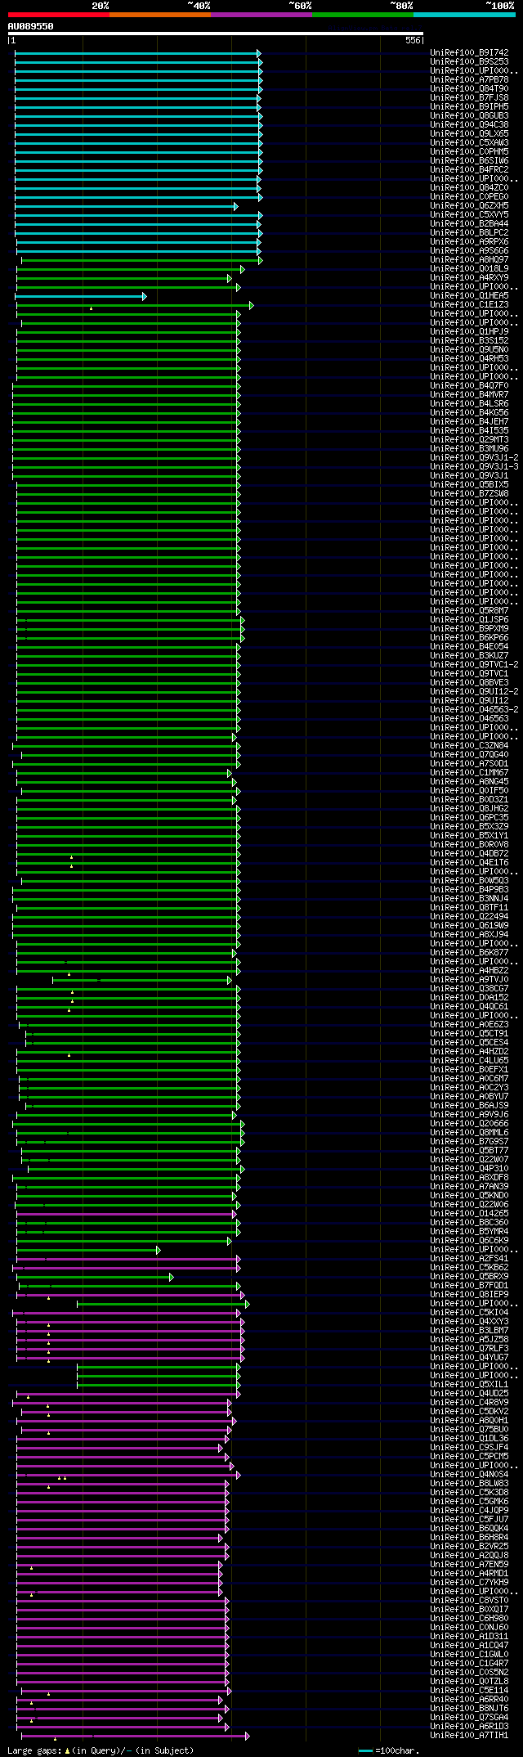Select the UniRef100_Q9V3J1-2 label

pyautogui.click(x=474, y=457)
